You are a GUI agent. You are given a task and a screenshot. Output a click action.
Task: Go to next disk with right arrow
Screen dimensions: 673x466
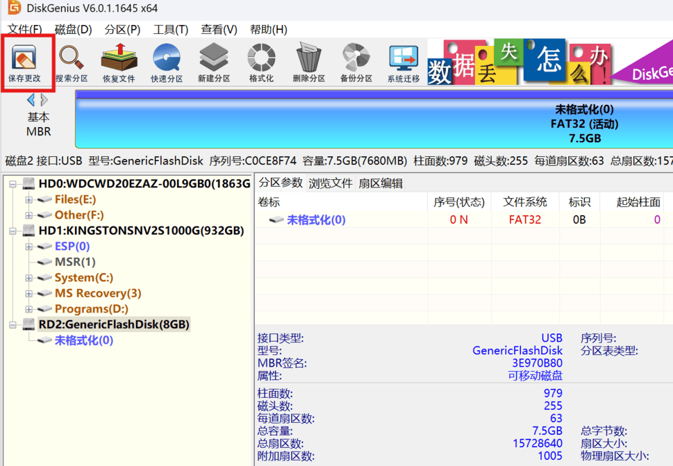tap(44, 100)
